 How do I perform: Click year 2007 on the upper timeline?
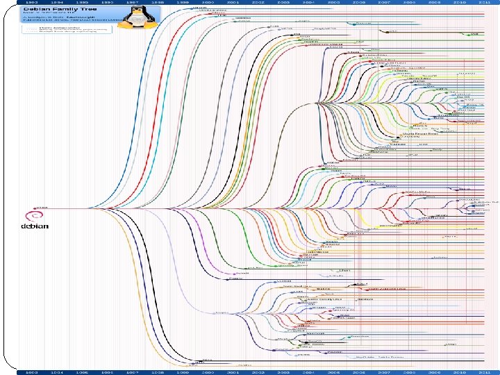pos(384,2)
